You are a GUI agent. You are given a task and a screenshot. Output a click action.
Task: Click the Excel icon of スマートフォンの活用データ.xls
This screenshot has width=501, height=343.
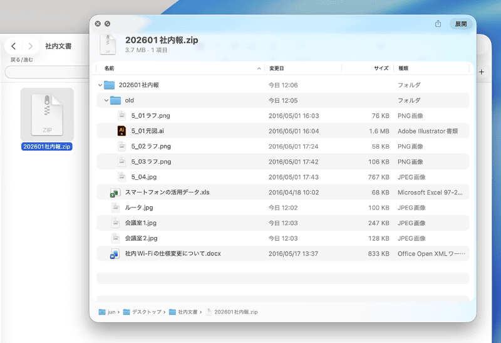[x=115, y=193]
